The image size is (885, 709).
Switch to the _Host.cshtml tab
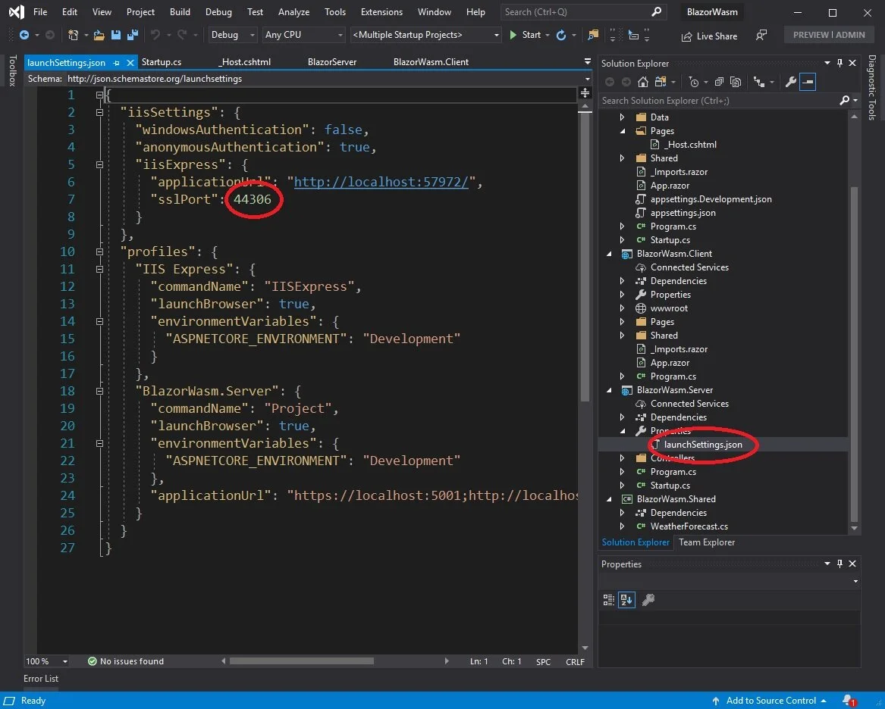(x=245, y=62)
